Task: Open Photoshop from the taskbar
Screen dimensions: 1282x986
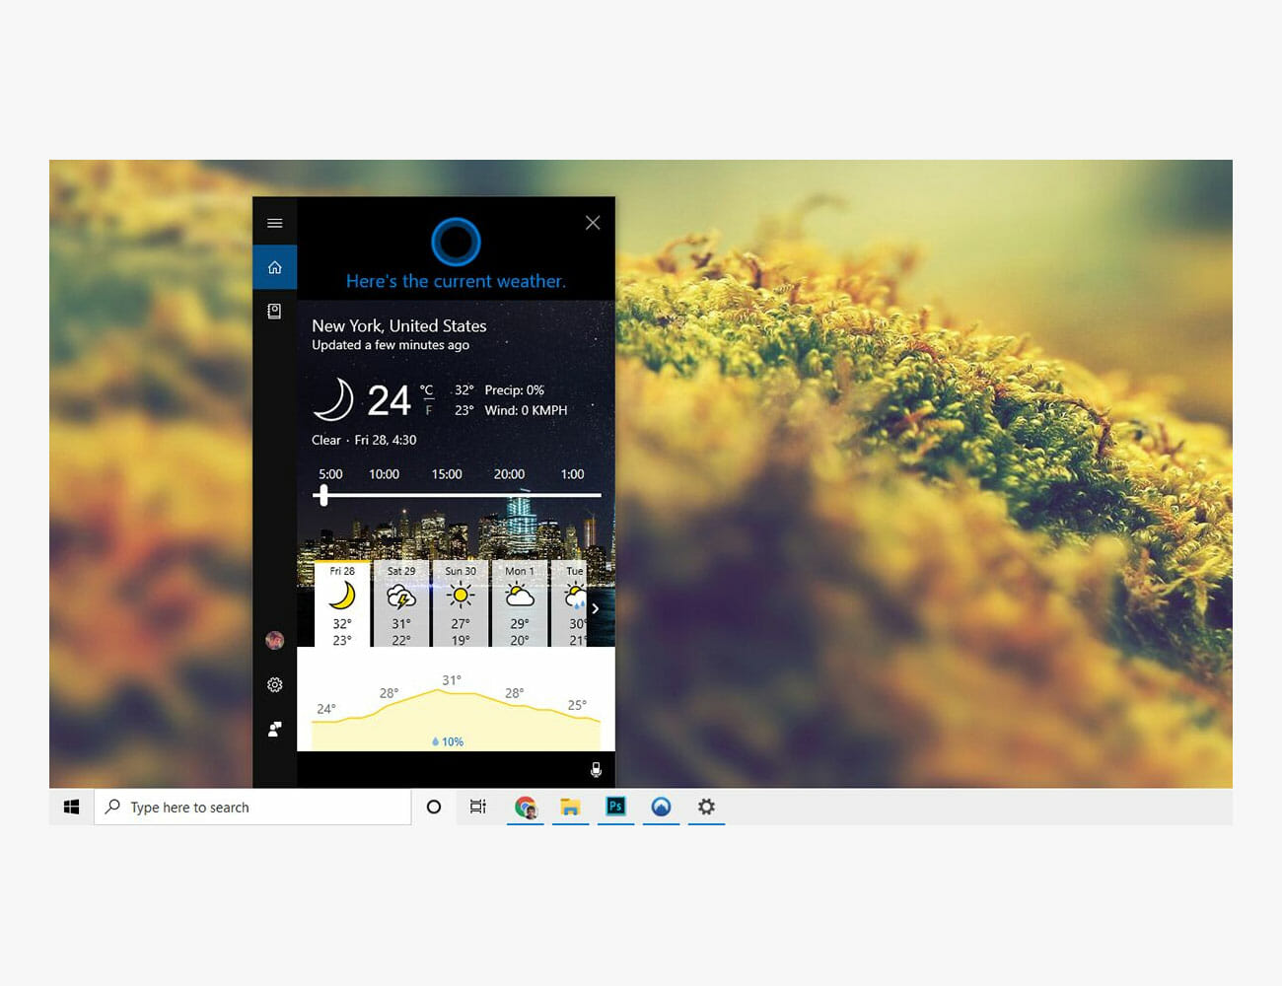Action: [x=615, y=807]
